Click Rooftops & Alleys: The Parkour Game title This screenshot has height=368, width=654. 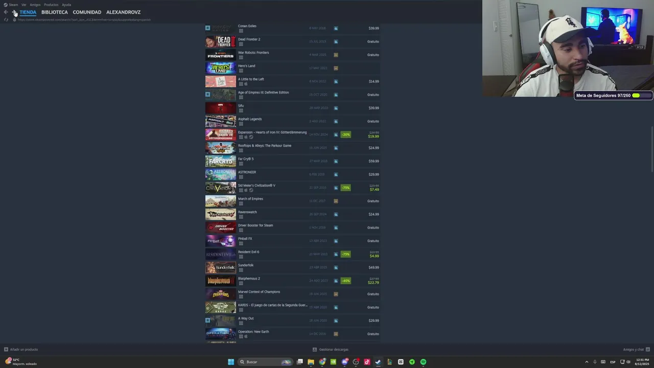pyautogui.click(x=265, y=146)
